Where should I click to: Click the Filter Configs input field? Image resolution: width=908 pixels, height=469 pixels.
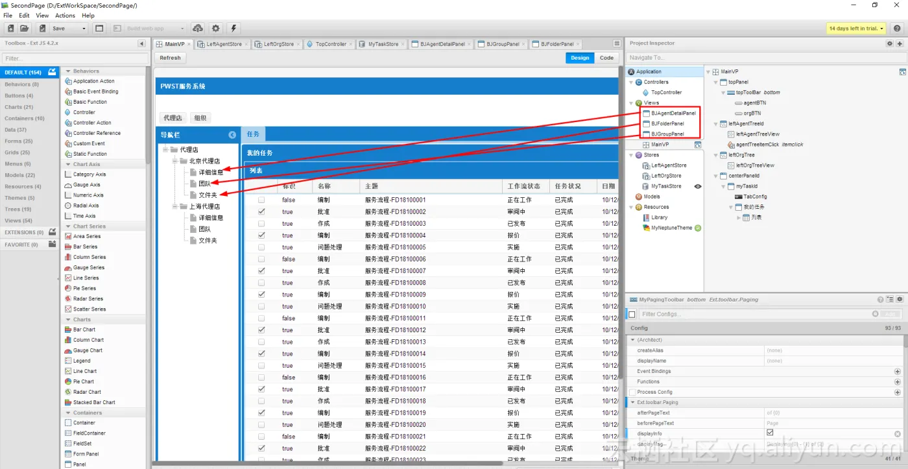tap(756, 314)
